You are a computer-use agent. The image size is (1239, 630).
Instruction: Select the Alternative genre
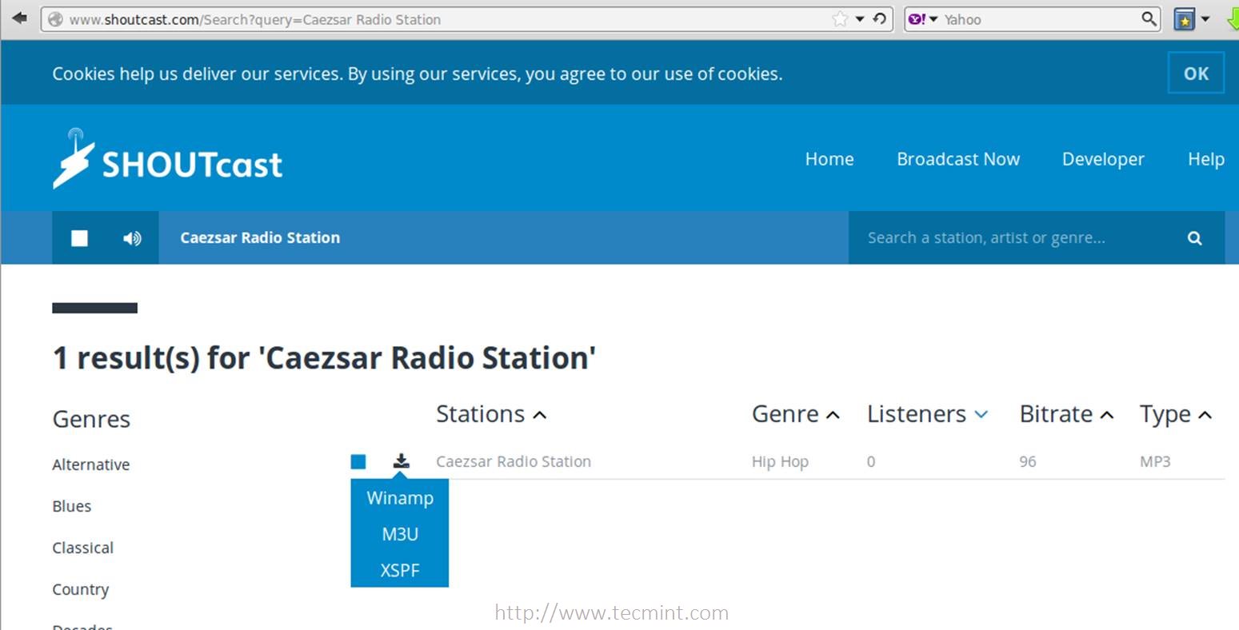(91, 465)
